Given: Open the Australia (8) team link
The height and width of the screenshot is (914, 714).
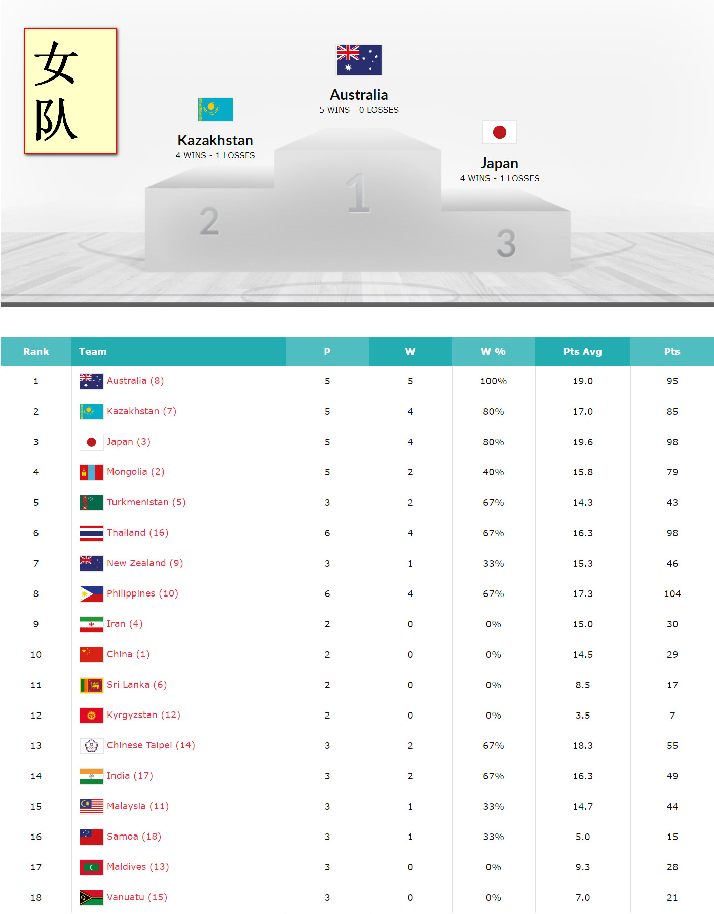Looking at the screenshot, I should click(135, 381).
